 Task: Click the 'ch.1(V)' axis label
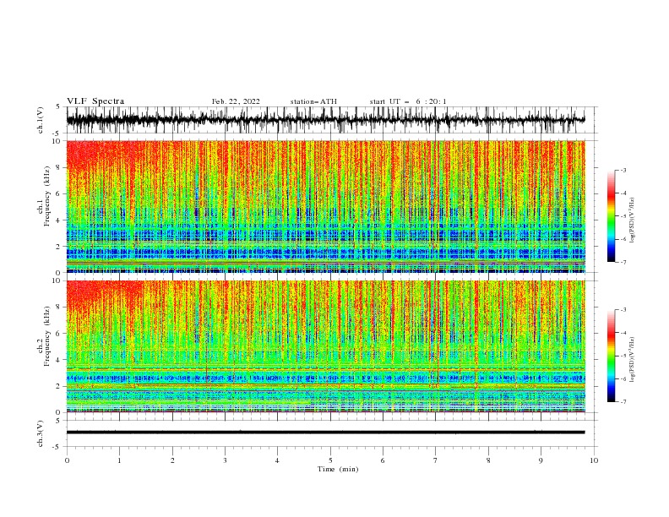click(x=41, y=120)
